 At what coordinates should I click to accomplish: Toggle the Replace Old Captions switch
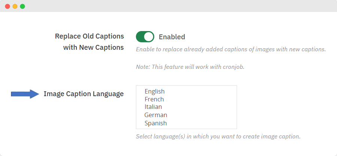[x=145, y=37]
